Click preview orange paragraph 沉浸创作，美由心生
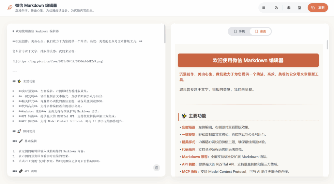Image resolution: width=334 pixels, height=184 pixels. click(249, 77)
